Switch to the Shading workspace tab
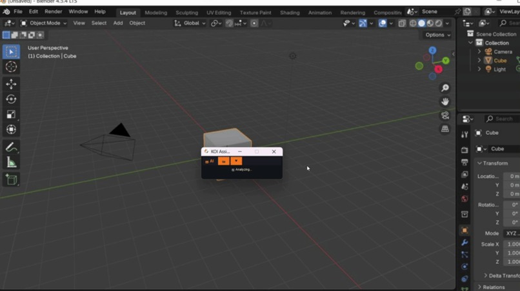 pyautogui.click(x=290, y=13)
